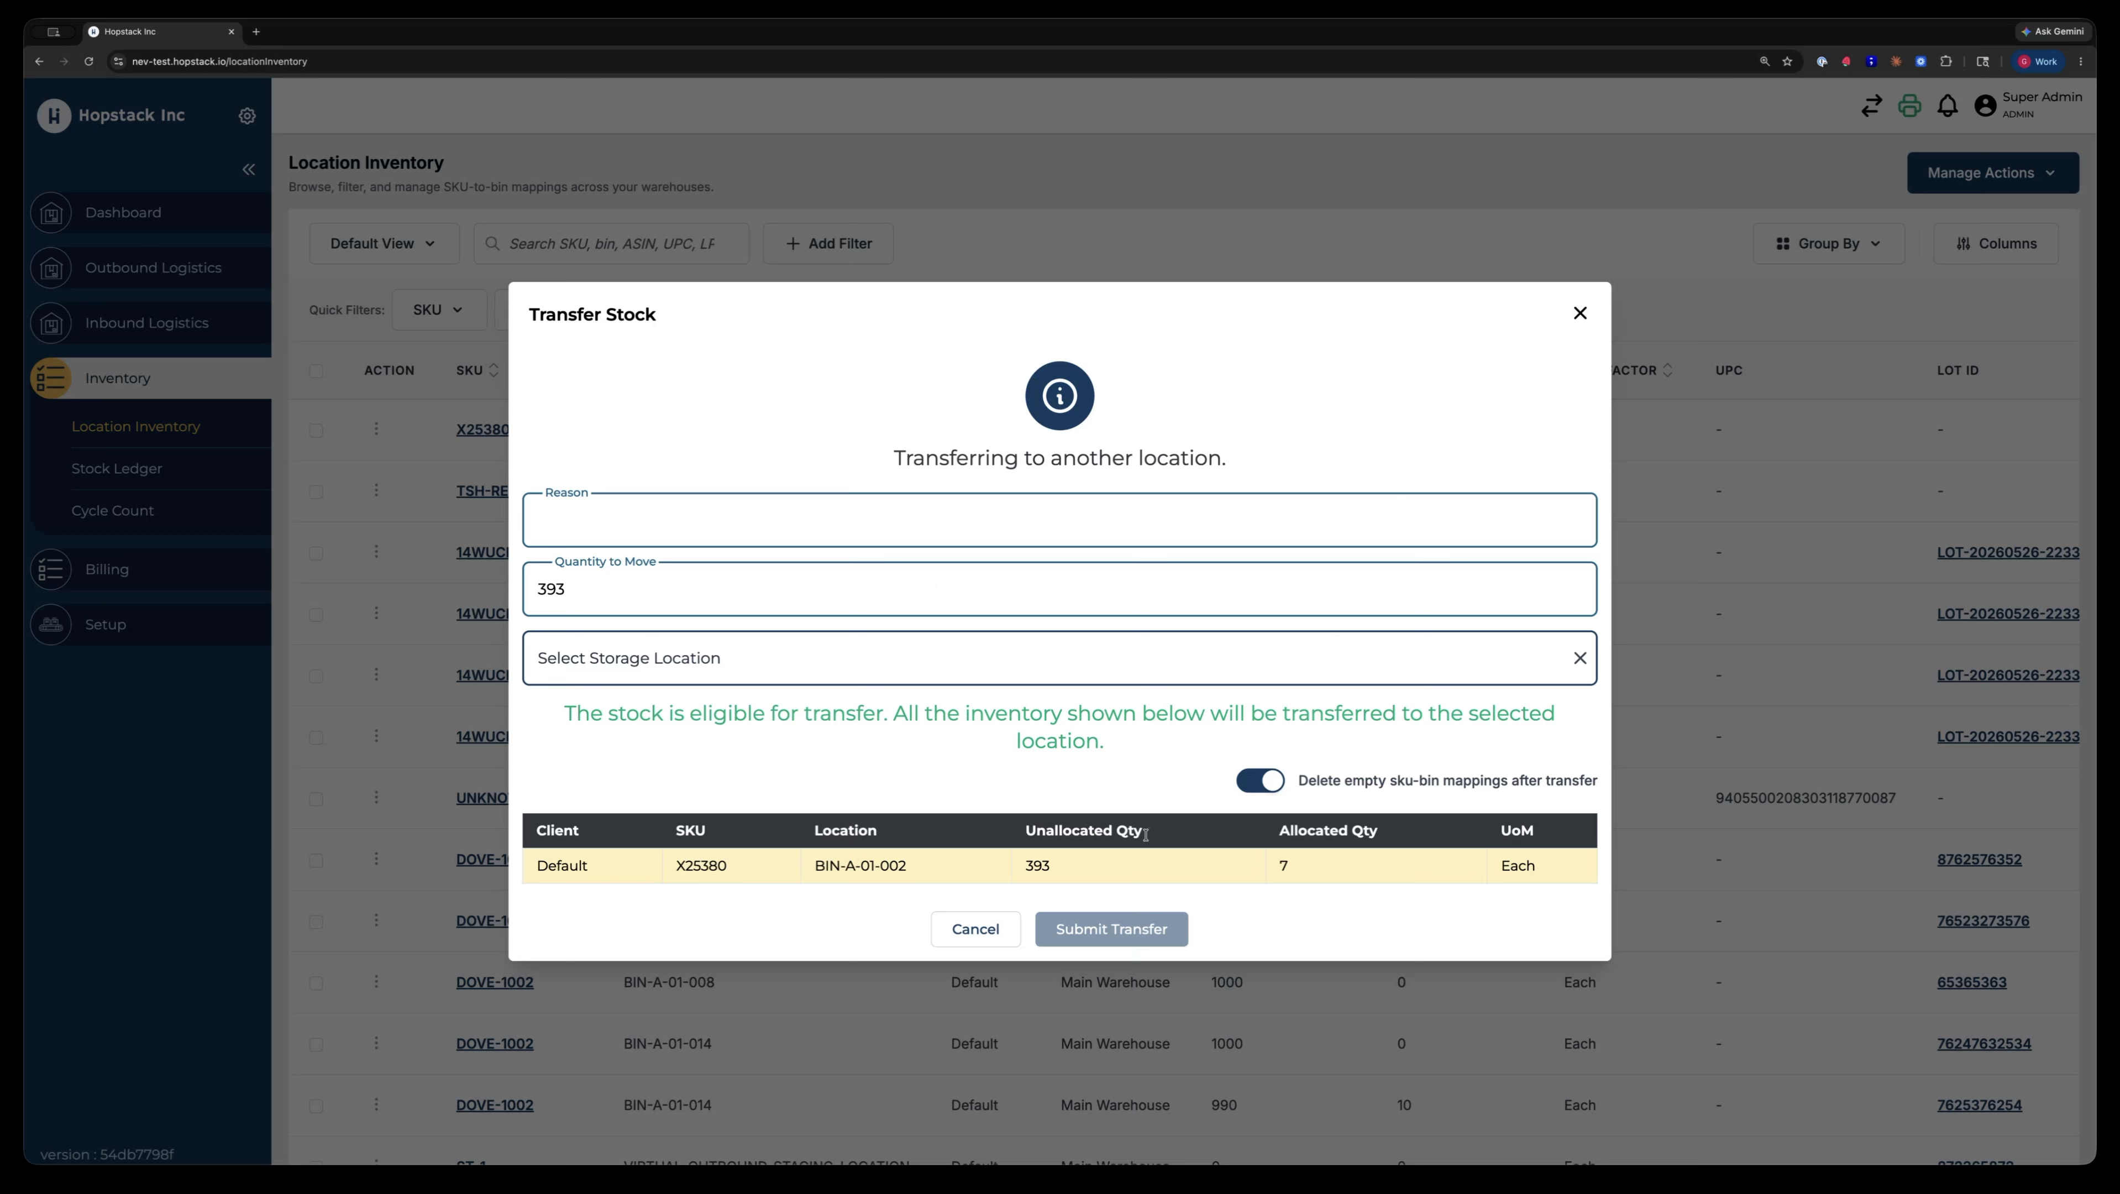
Task: Open Inbound Logistics menu
Action: click(146, 323)
